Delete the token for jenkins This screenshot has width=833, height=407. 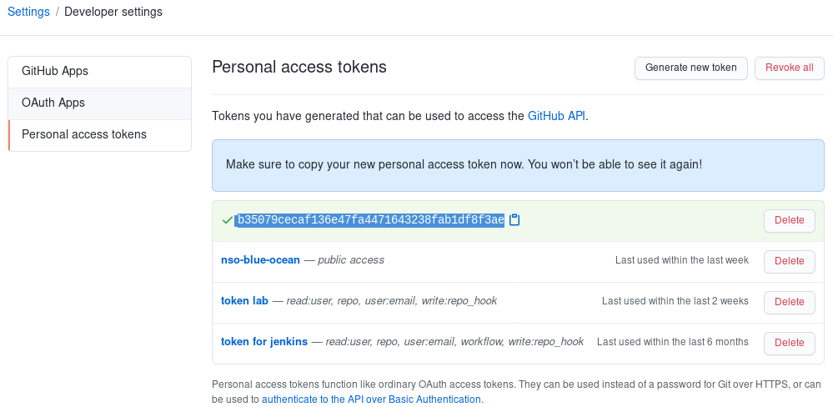point(789,343)
